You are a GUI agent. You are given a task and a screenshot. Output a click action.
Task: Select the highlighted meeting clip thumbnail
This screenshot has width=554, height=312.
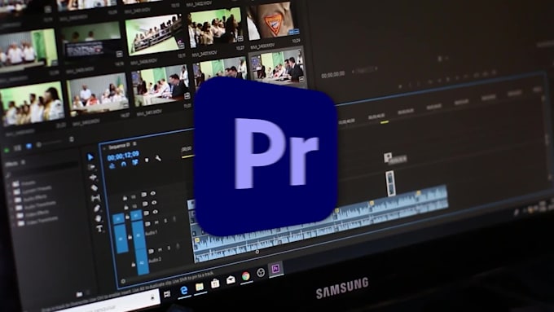(x=277, y=67)
